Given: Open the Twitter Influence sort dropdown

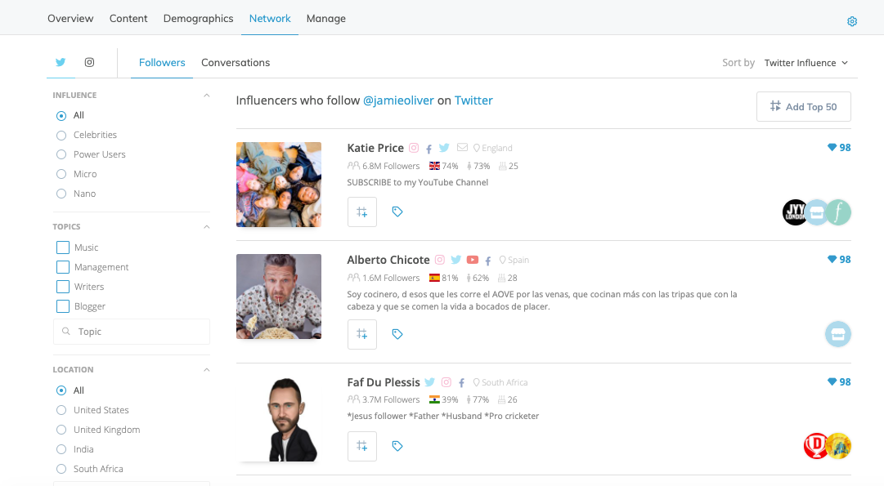Looking at the screenshot, I should tap(806, 63).
